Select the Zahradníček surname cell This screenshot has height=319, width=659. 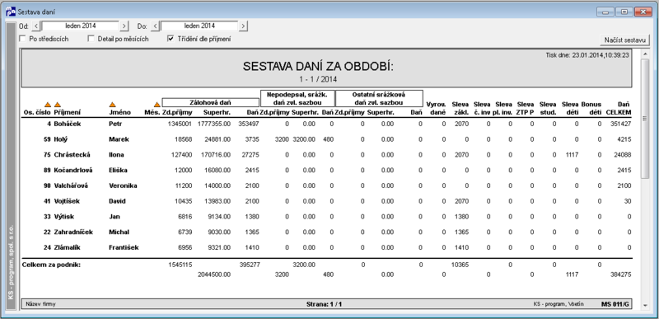coord(73,232)
